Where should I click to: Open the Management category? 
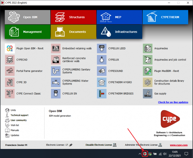coord(27,32)
